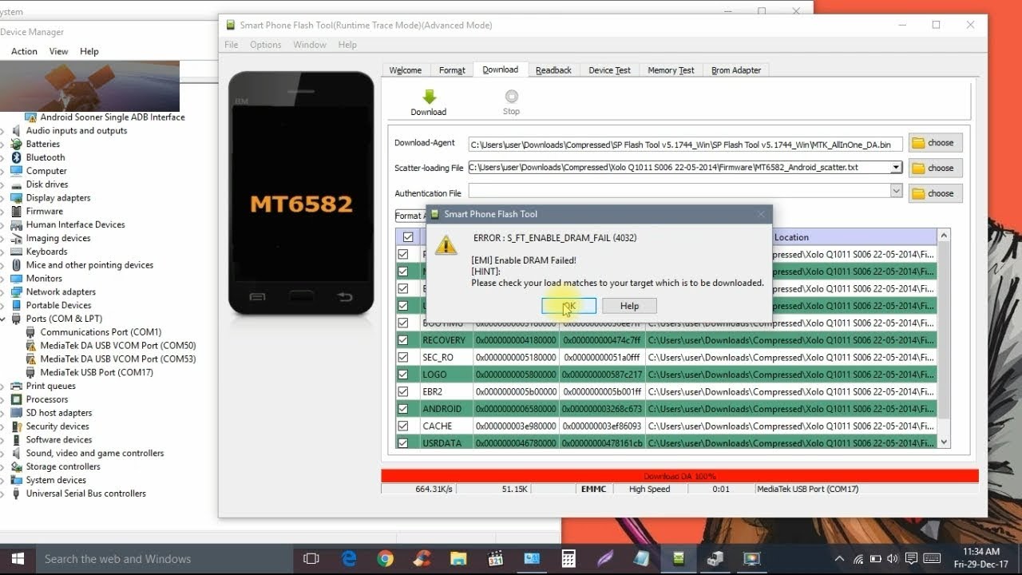Viewport: 1022px width, 575px height.
Task: Show hidden system tray icons
Action: (x=840, y=559)
